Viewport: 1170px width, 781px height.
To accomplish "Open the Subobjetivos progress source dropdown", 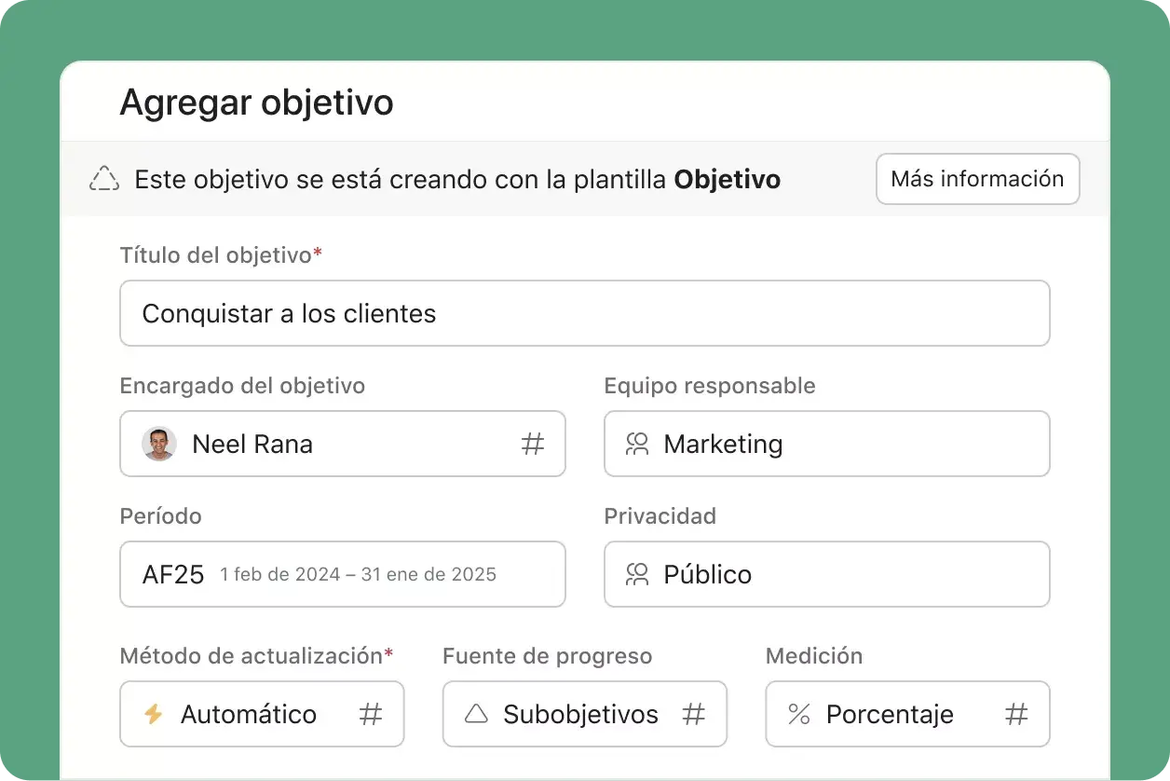I will coord(585,714).
